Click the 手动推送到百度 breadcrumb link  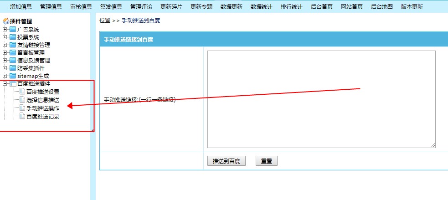(141, 21)
